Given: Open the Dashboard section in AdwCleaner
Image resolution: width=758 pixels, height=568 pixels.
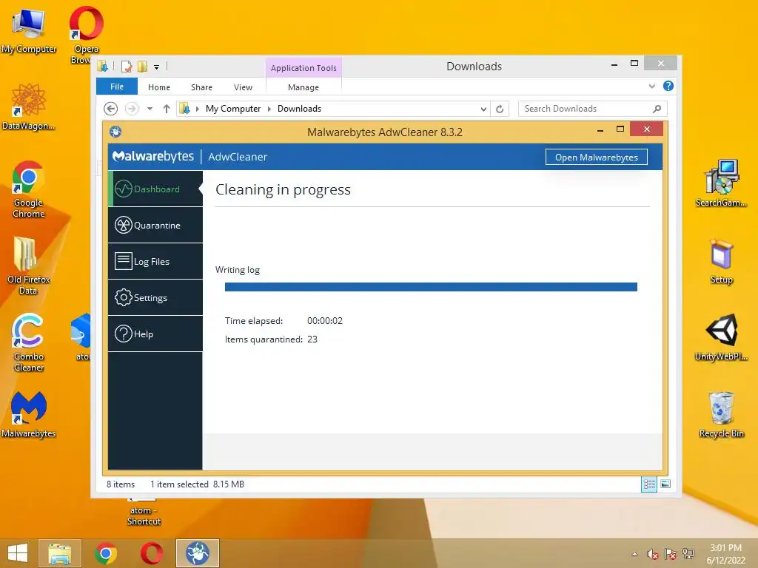Looking at the screenshot, I should 155,189.
